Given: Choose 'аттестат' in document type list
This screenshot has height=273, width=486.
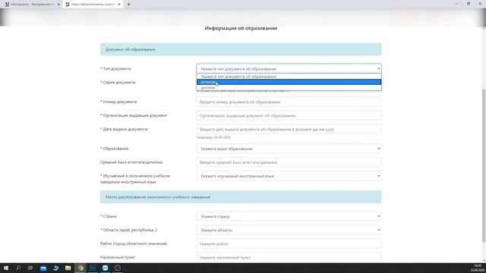Looking at the screenshot, I should (289, 82).
